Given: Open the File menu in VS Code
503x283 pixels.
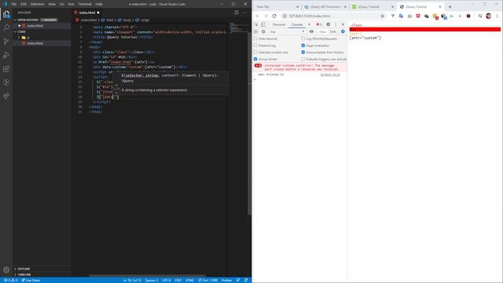Looking at the screenshot, I should 14,4.
